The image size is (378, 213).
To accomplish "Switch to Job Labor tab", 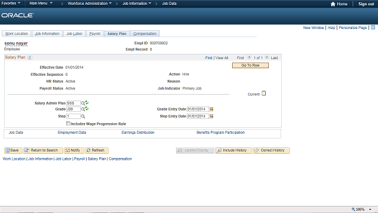I will [x=74, y=34].
